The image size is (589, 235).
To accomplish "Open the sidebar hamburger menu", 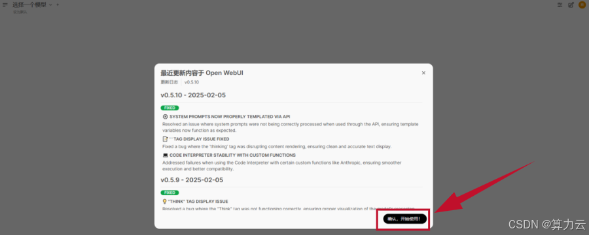I will click(x=5, y=5).
